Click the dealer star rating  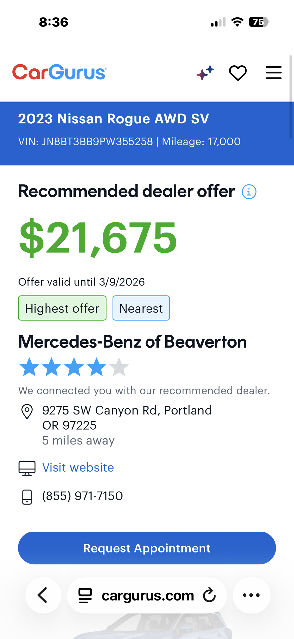tap(74, 367)
